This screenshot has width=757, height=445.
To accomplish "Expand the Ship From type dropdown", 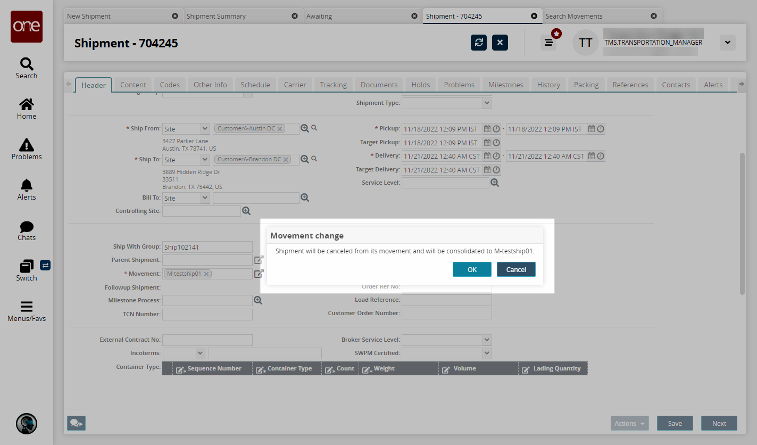I will (205, 129).
